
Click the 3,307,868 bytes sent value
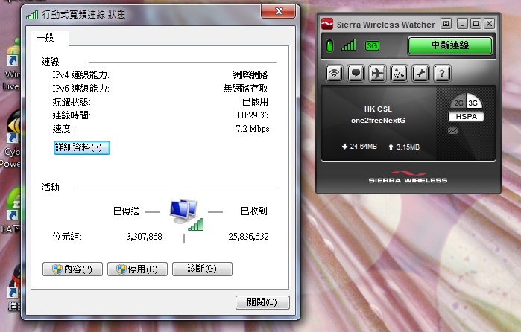click(x=144, y=237)
